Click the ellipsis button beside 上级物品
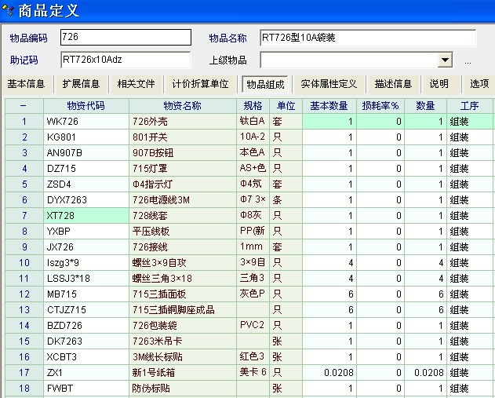The image size is (495, 398). coord(468,61)
